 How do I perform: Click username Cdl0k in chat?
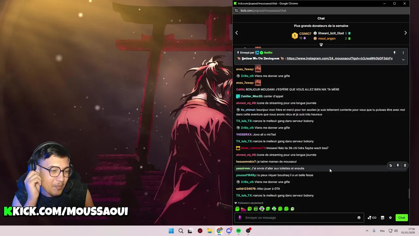[x=240, y=89]
